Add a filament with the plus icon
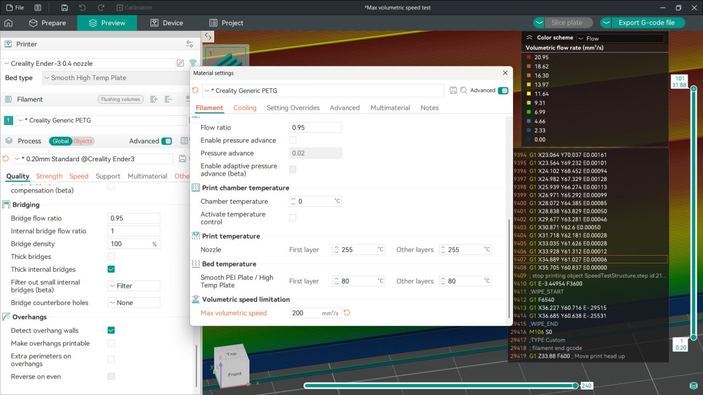 tap(154, 99)
